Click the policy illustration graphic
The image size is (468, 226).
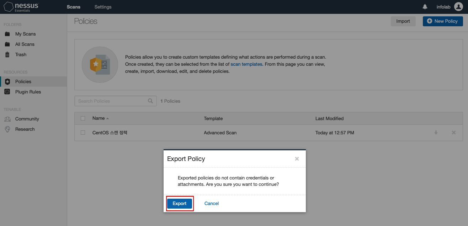[x=100, y=64]
